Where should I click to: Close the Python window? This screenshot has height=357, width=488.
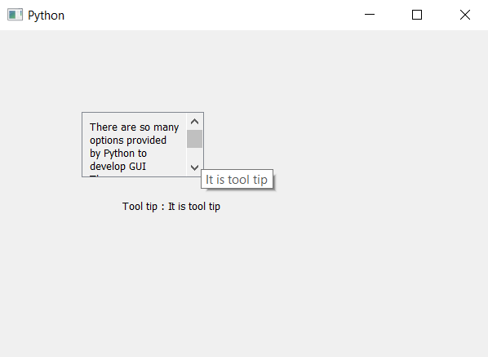click(464, 15)
